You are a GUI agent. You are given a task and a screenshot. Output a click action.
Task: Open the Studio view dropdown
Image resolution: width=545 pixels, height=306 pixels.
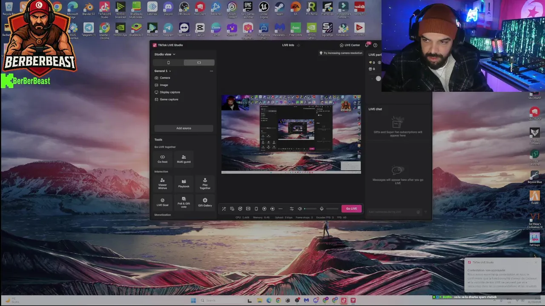(165, 54)
